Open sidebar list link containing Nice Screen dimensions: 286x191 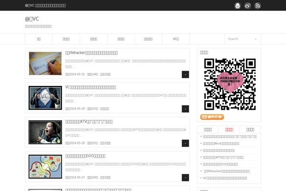221,143
